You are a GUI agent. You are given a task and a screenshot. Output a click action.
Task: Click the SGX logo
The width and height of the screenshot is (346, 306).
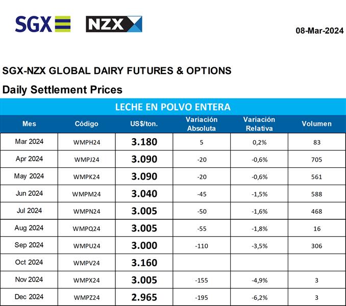coord(43,24)
